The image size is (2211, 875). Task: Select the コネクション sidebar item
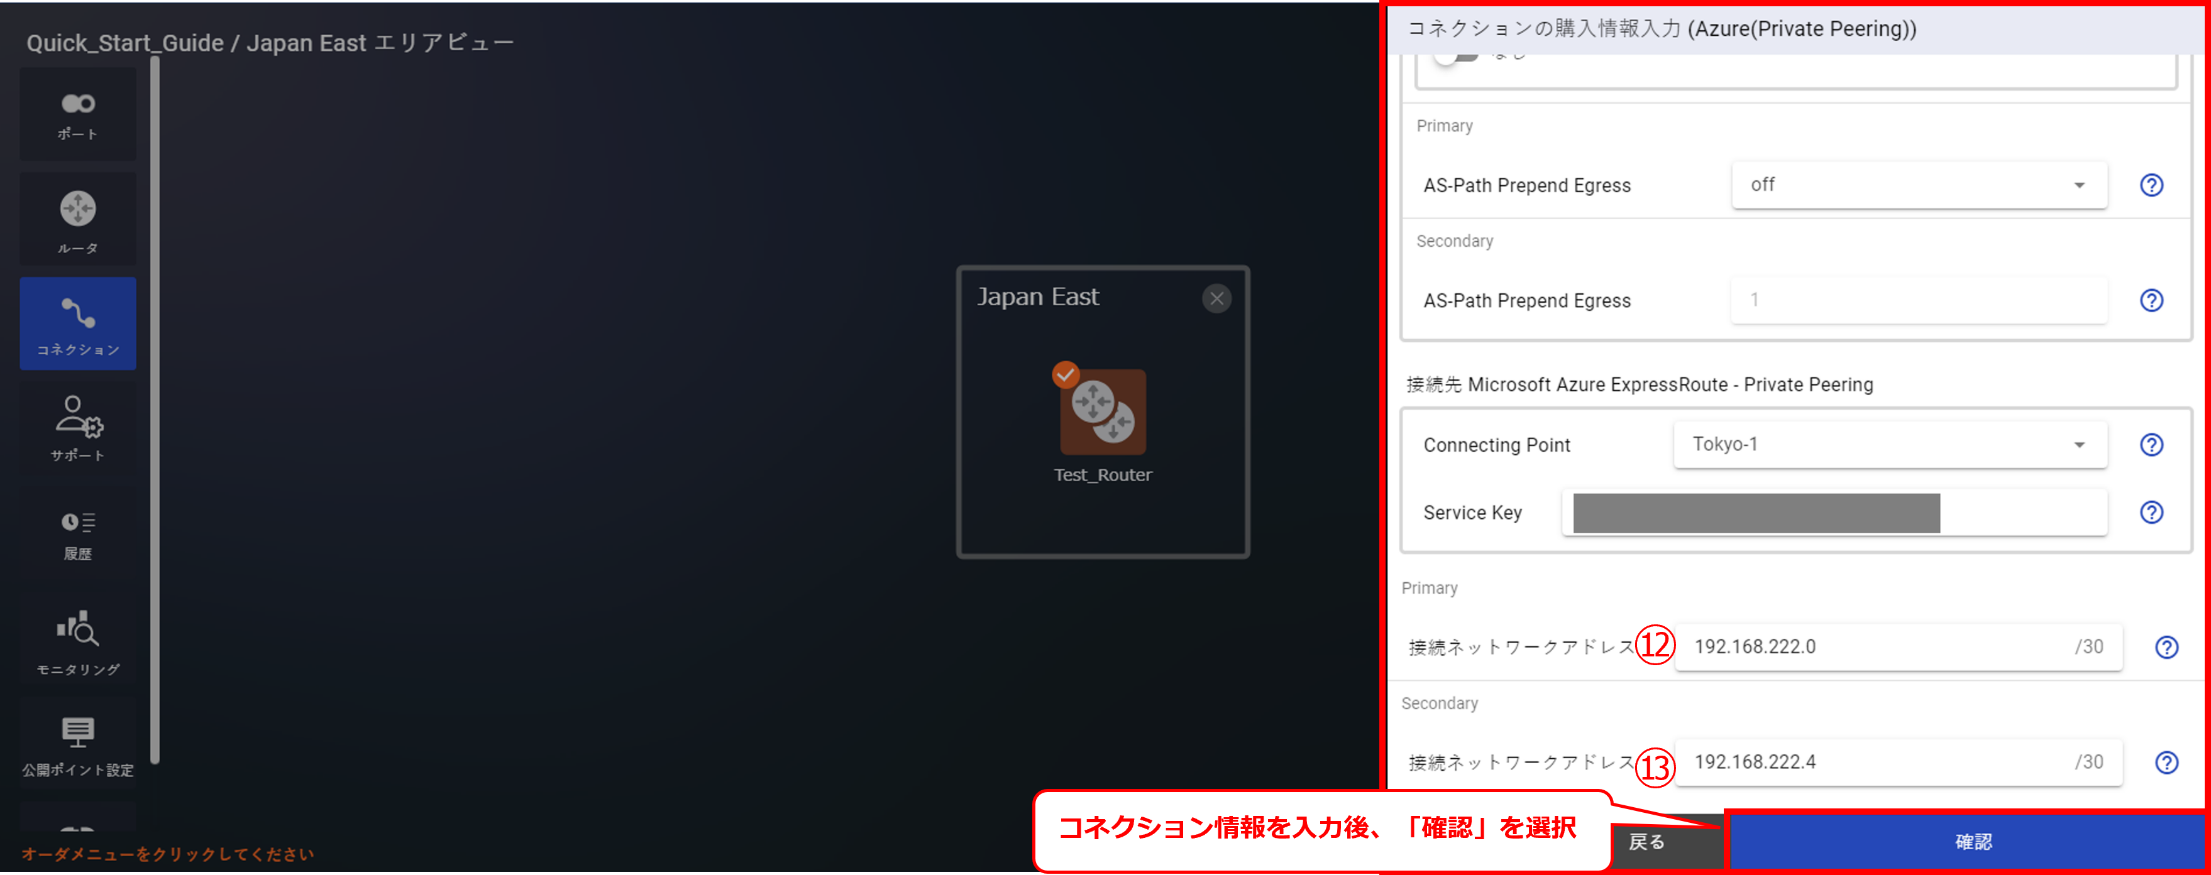(x=78, y=323)
